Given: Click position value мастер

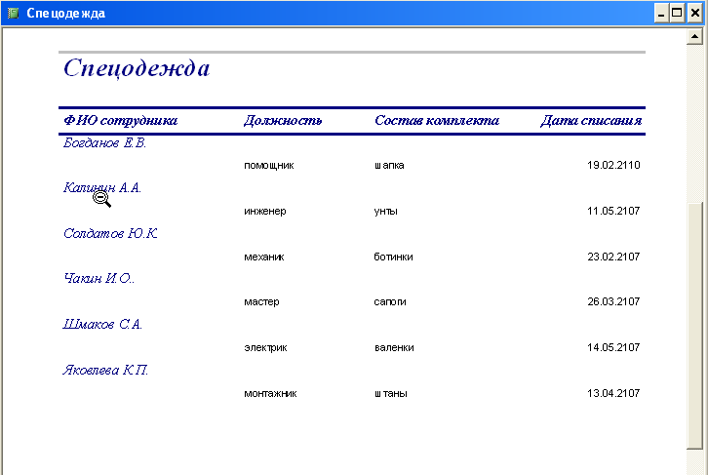Looking at the screenshot, I should 261,302.
